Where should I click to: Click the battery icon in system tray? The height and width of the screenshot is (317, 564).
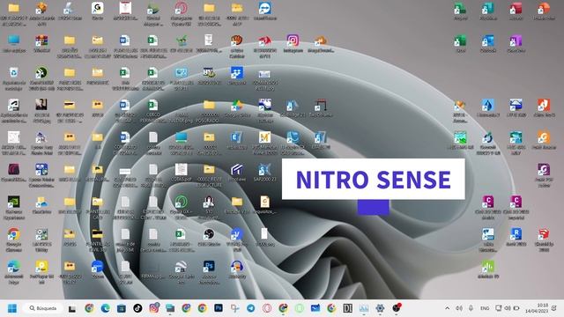pyautogui.click(x=516, y=308)
